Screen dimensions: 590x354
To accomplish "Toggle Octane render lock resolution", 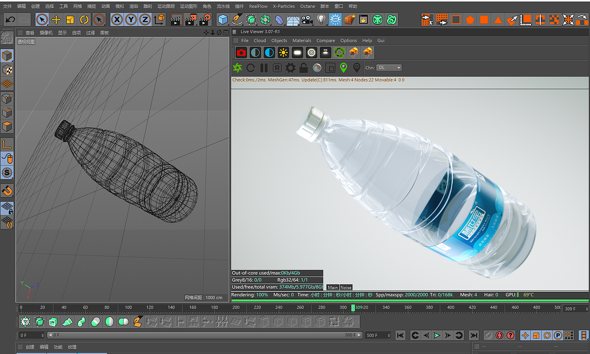I will tap(304, 68).
